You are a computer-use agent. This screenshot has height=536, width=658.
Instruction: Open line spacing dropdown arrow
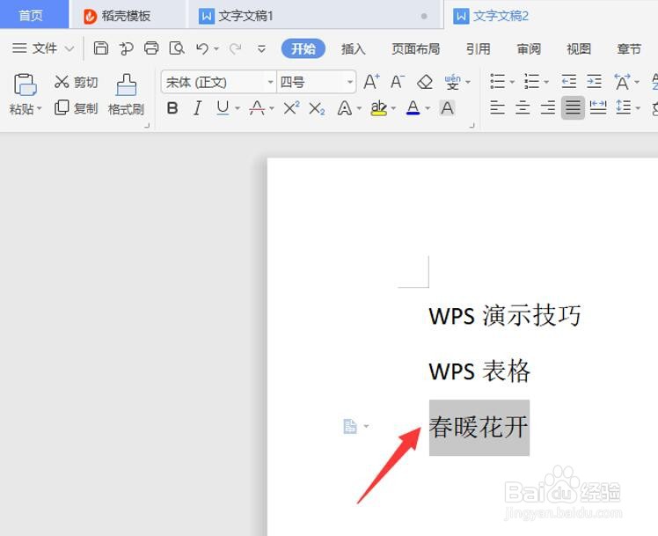click(638, 109)
